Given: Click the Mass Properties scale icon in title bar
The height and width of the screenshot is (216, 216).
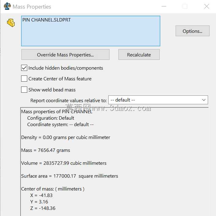Looking at the screenshot, I should [x=7, y=6].
